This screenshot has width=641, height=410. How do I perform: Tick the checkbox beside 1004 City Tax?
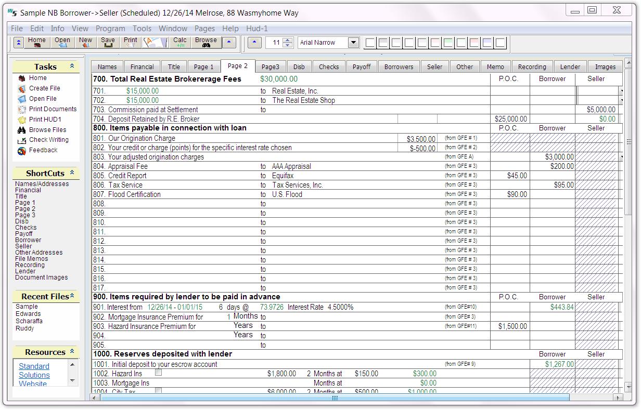tap(159, 391)
